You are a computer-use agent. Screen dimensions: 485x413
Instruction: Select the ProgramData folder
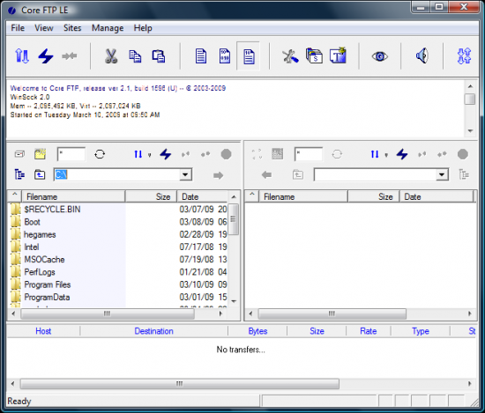47,298
